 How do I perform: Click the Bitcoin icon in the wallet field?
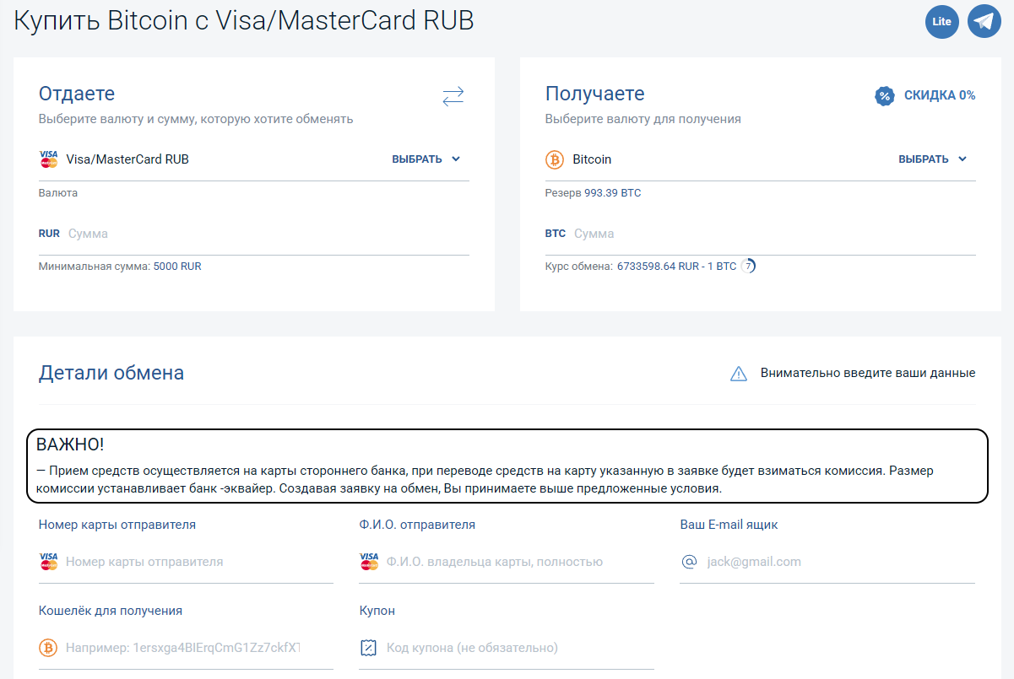(x=48, y=648)
